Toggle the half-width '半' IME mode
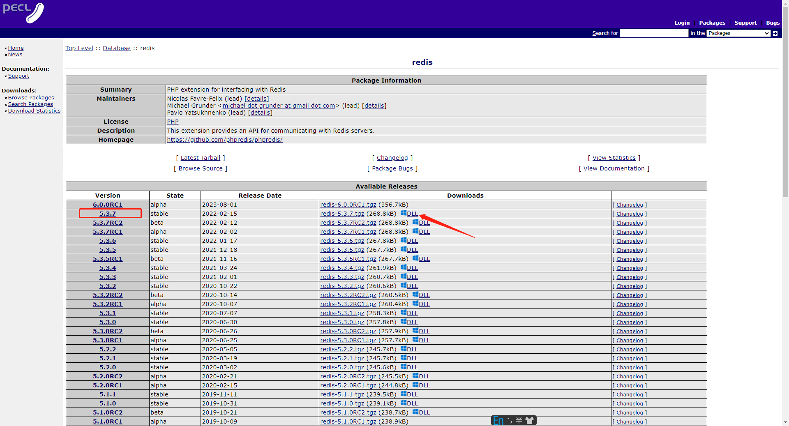Viewport: 789px width, 426px height. click(x=519, y=420)
